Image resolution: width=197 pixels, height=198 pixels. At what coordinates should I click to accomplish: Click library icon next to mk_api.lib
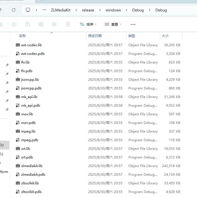[x=18, y=97]
